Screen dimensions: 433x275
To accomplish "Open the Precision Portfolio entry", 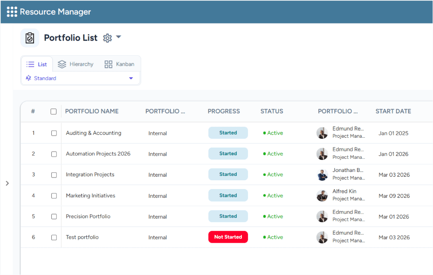I will tap(88, 216).
